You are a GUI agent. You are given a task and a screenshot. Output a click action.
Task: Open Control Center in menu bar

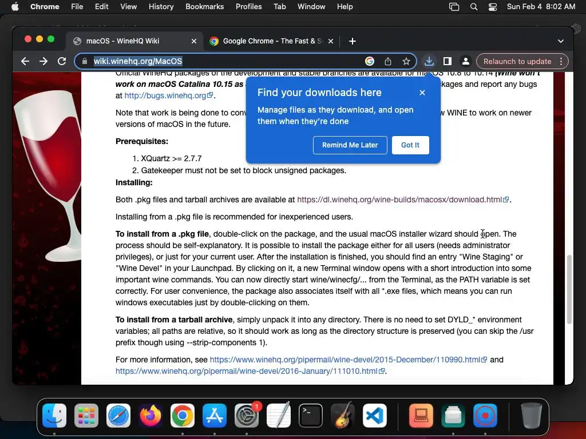coord(493,7)
